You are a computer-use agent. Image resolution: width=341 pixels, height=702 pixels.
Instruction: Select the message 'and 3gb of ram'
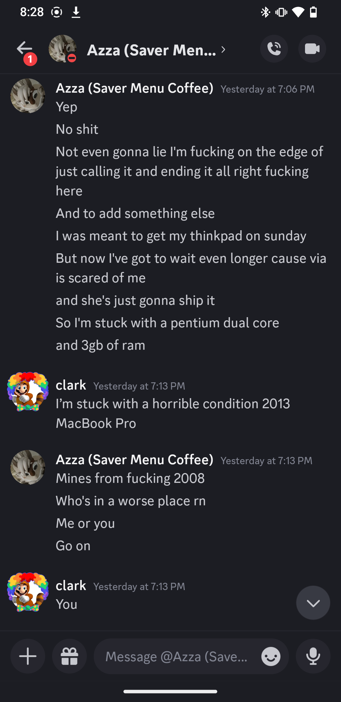point(100,345)
